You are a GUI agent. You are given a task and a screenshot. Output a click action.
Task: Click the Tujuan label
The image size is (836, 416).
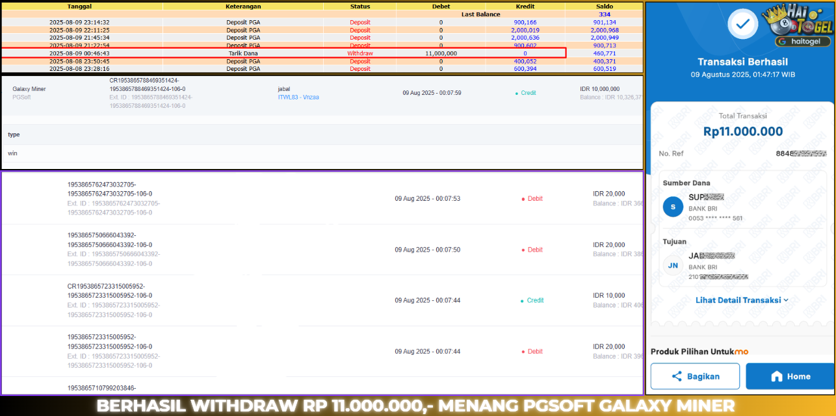pos(675,241)
